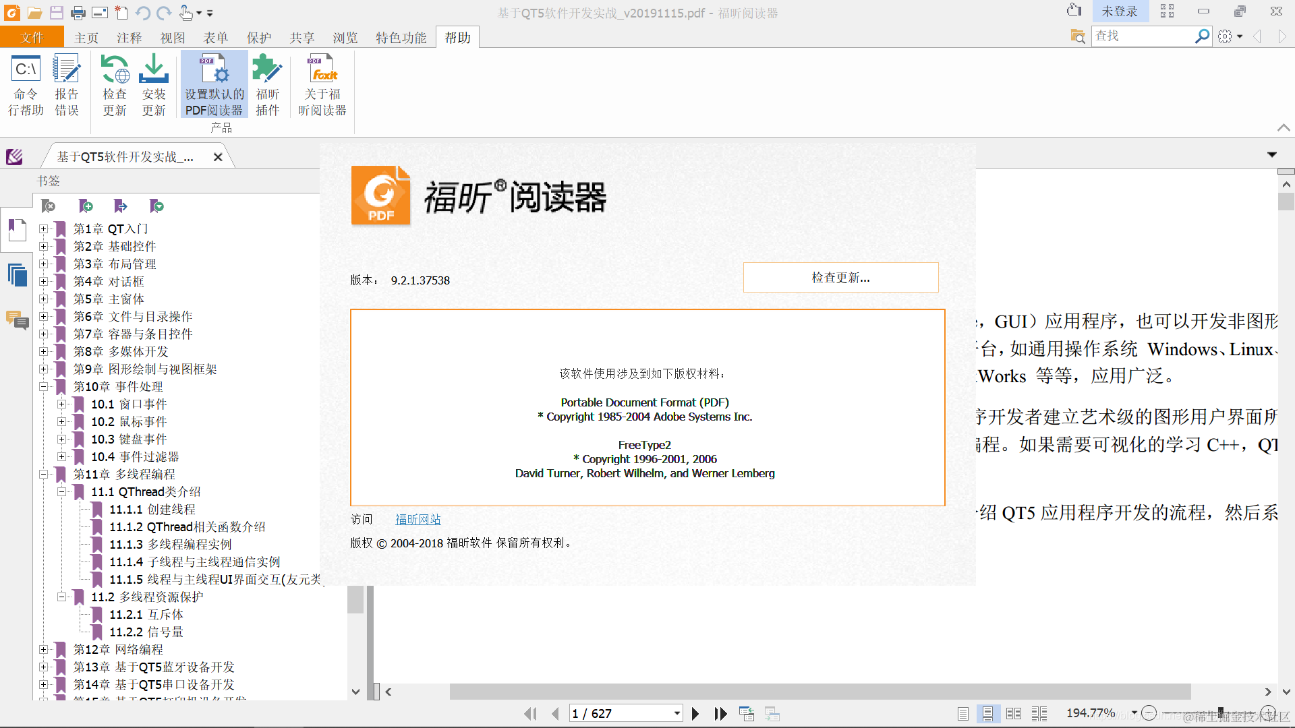1295x728 pixels.
Task: Expand the 第1章 QT入门 bookmark
Action: tap(44, 229)
